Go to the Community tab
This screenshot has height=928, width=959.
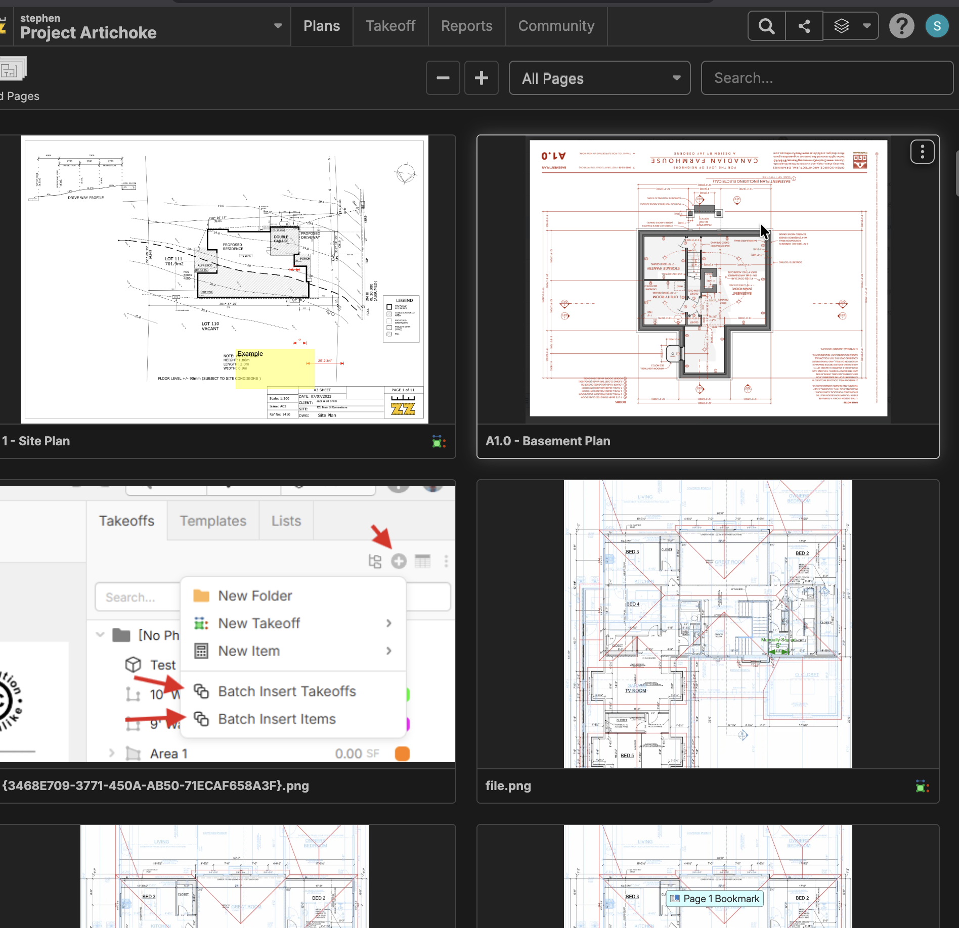556,26
